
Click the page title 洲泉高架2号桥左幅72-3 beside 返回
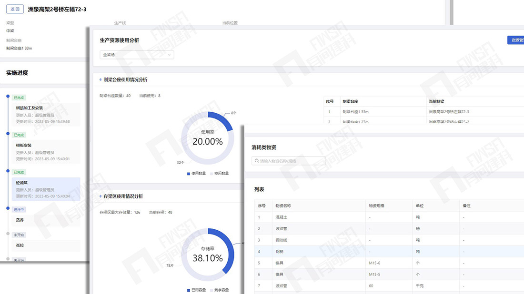[57, 10]
